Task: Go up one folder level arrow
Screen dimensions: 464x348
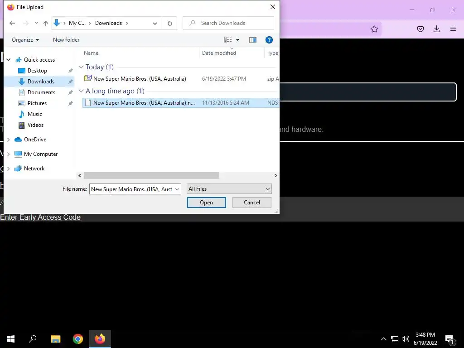Action: (x=46, y=23)
